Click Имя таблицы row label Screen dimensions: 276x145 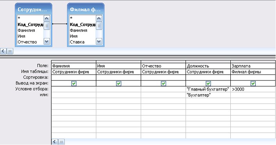pyautogui.click(x=35, y=72)
